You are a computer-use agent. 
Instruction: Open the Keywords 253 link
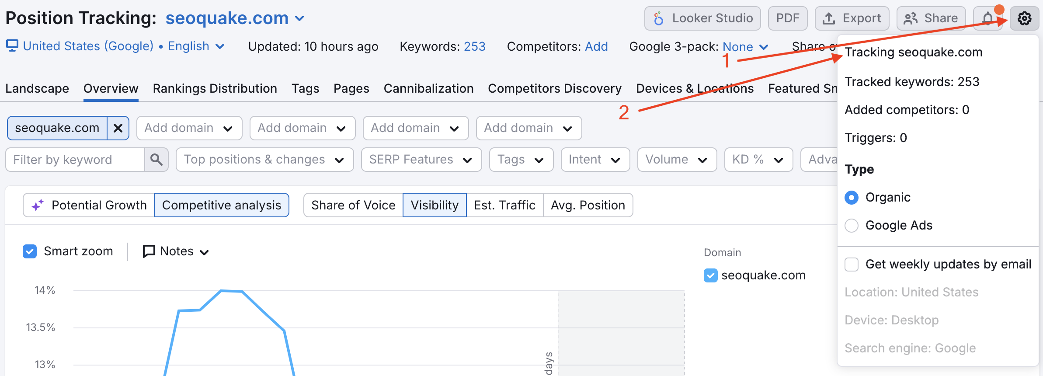(474, 46)
